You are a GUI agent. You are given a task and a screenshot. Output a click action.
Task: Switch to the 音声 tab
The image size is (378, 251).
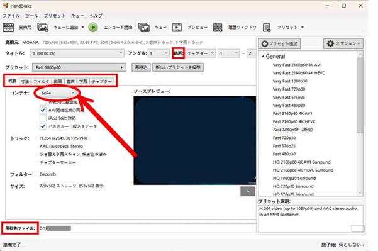(70, 81)
